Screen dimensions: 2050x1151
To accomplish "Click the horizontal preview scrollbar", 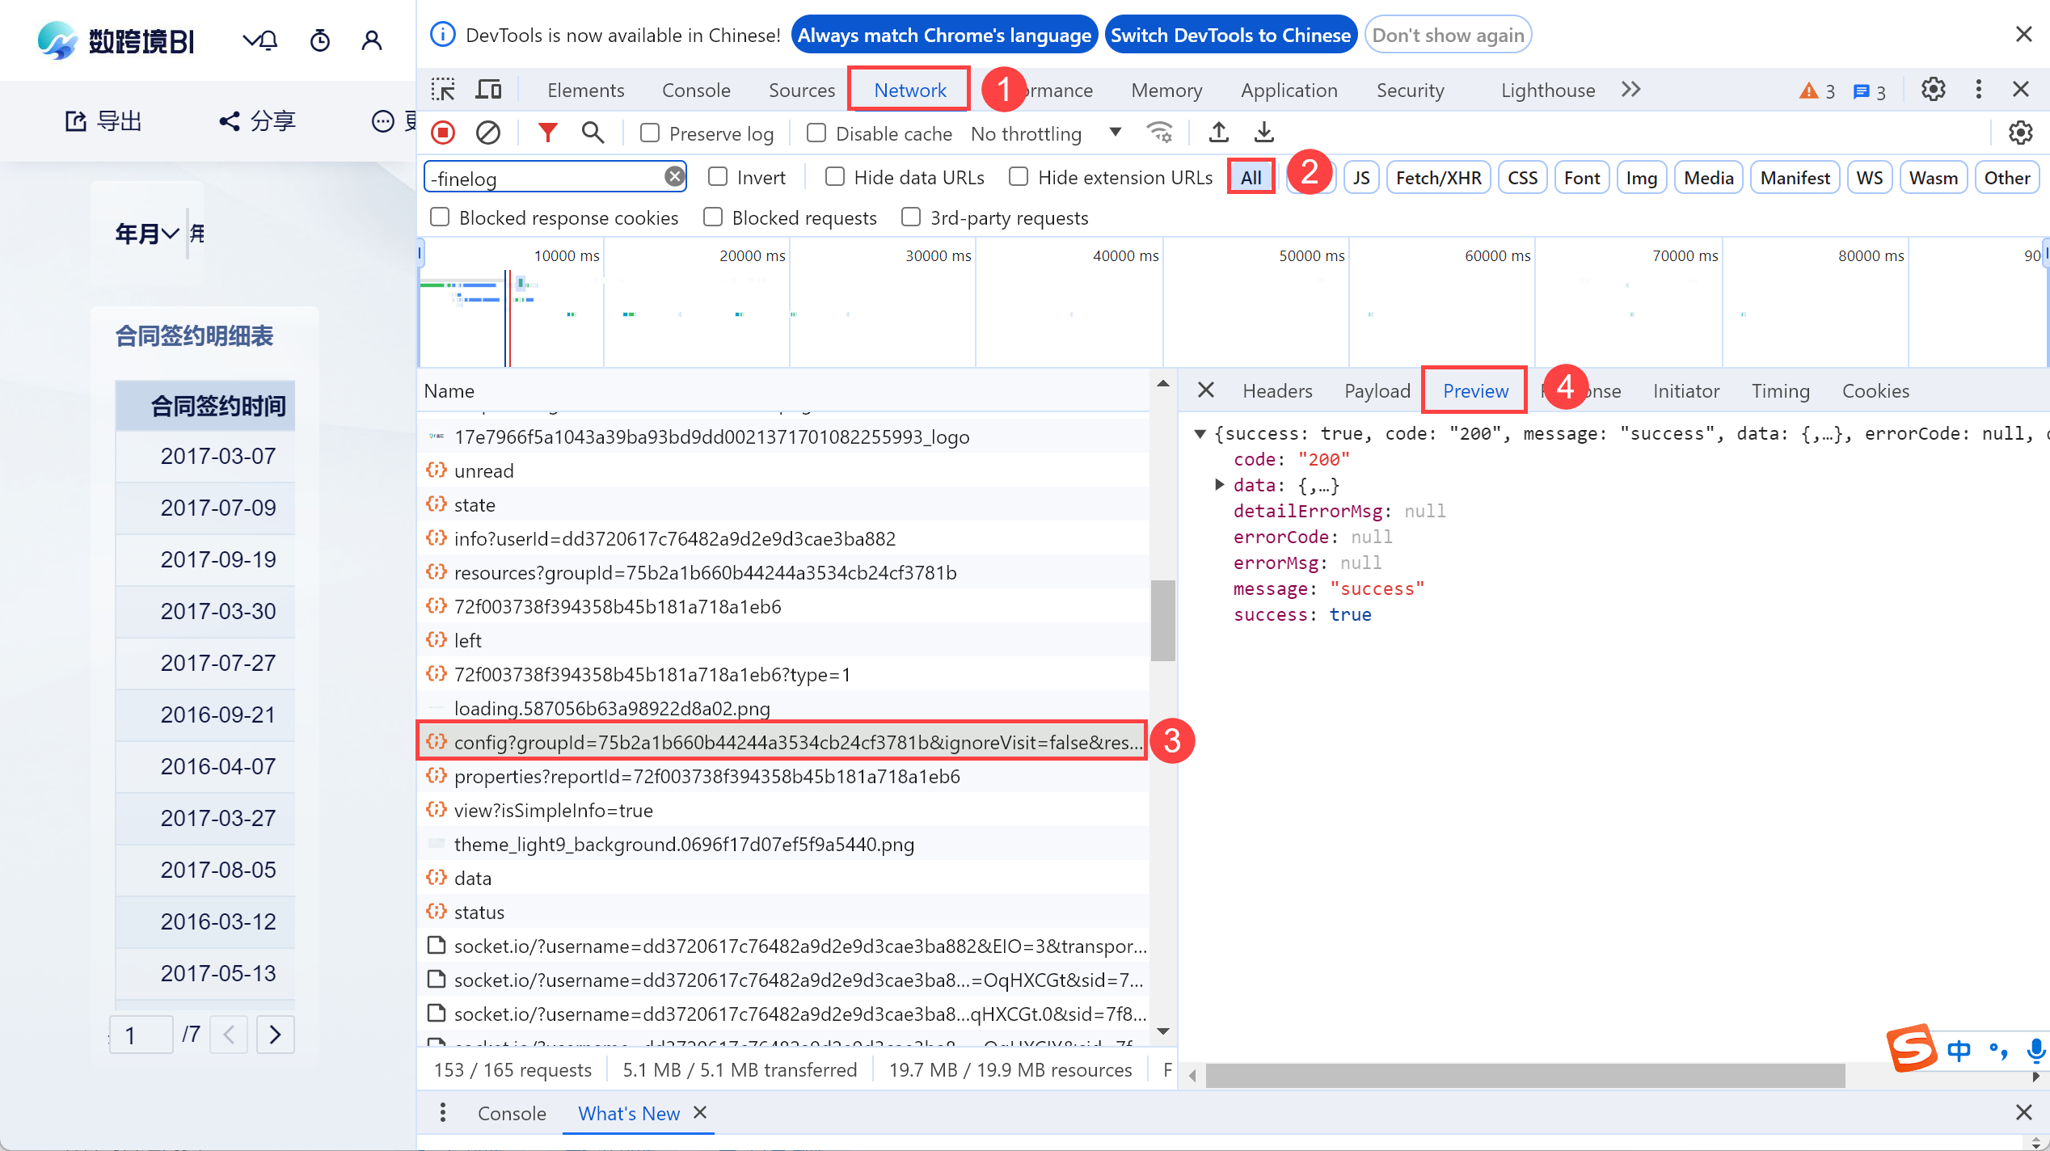I will [x=1525, y=1076].
